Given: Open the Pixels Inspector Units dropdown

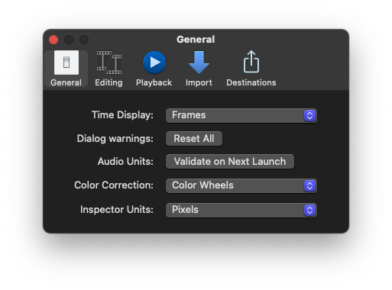Looking at the screenshot, I should click(241, 211).
